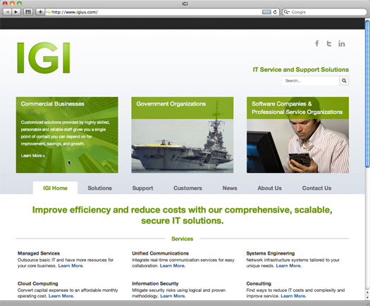This screenshot has width=370, height=306.
Task: Click the Government Organizations heading
Action: 171,104
